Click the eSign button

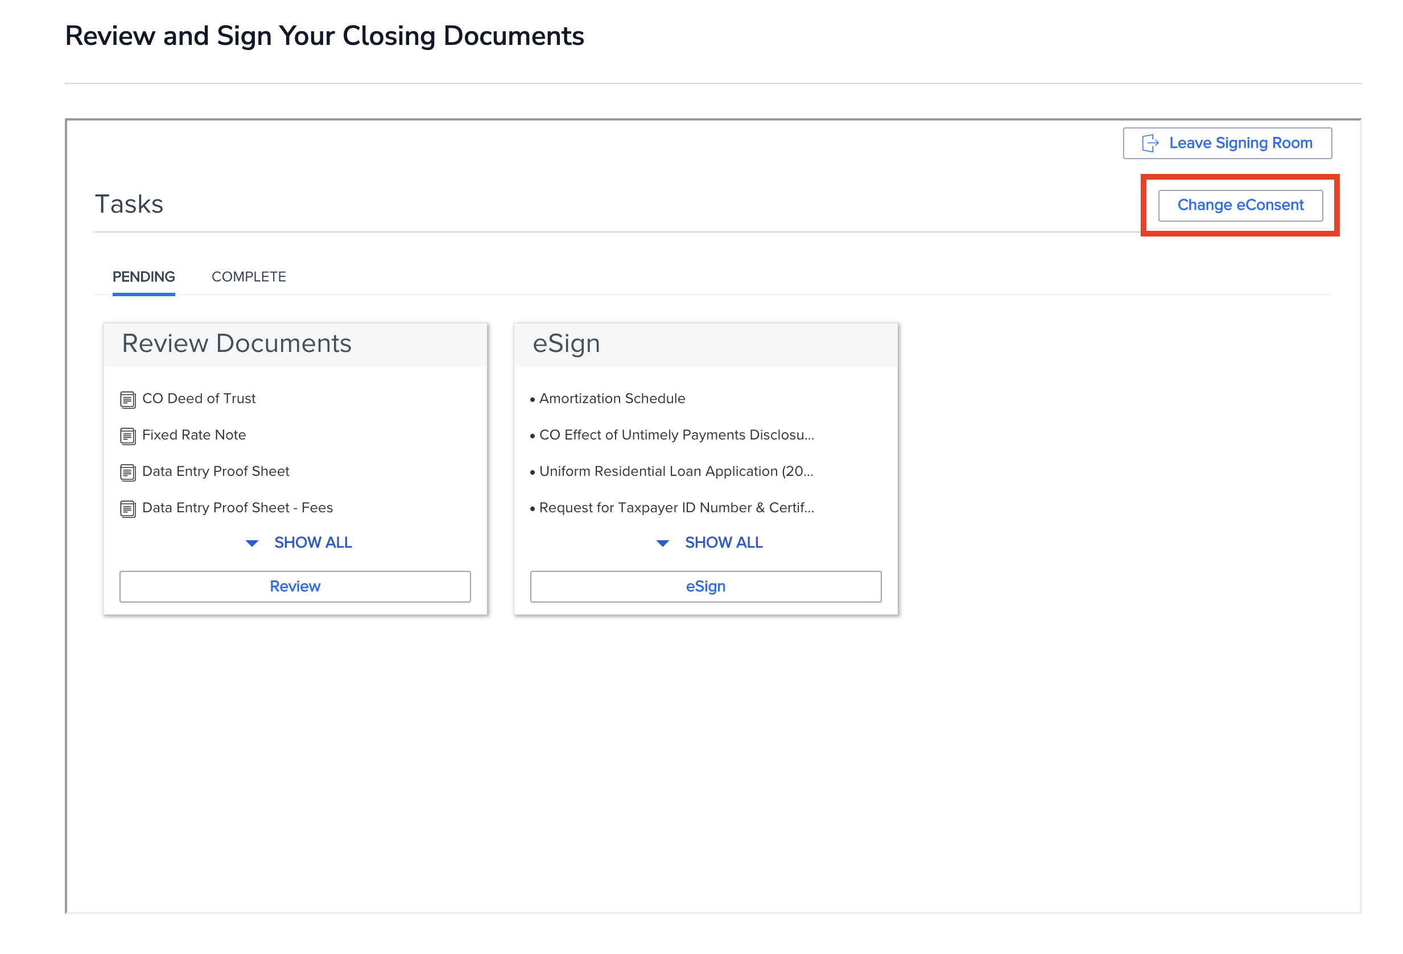click(x=705, y=586)
